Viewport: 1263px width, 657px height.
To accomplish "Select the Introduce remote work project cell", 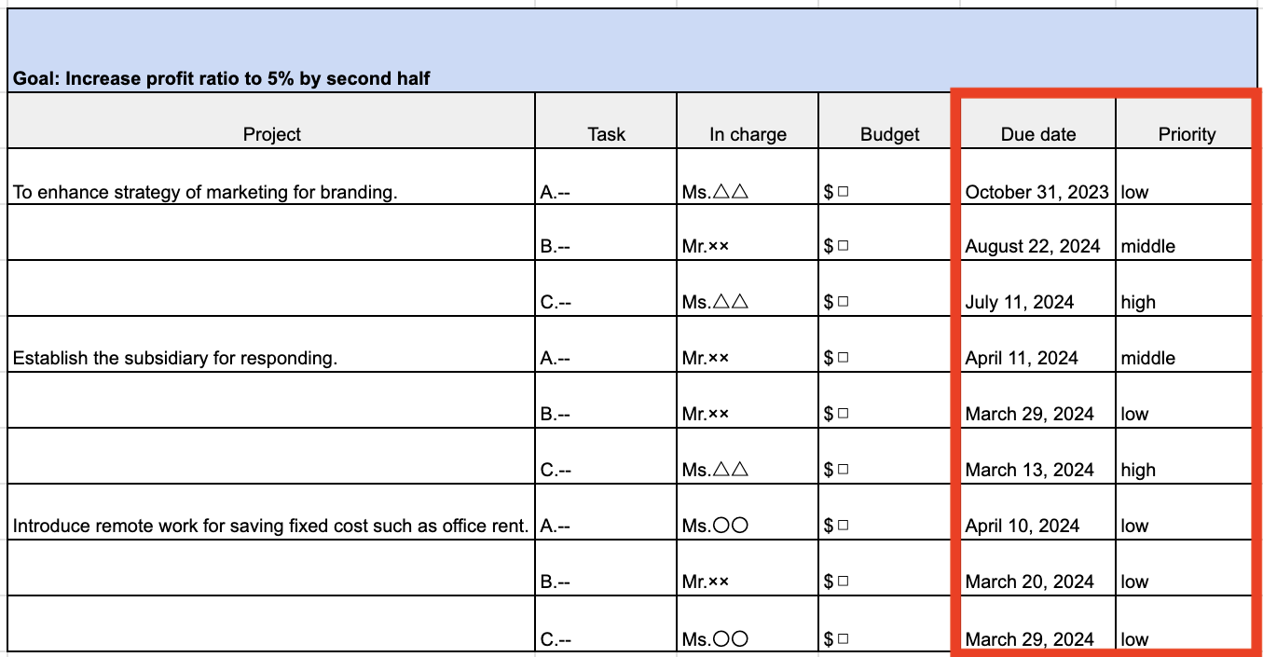I will (x=270, y=527).
